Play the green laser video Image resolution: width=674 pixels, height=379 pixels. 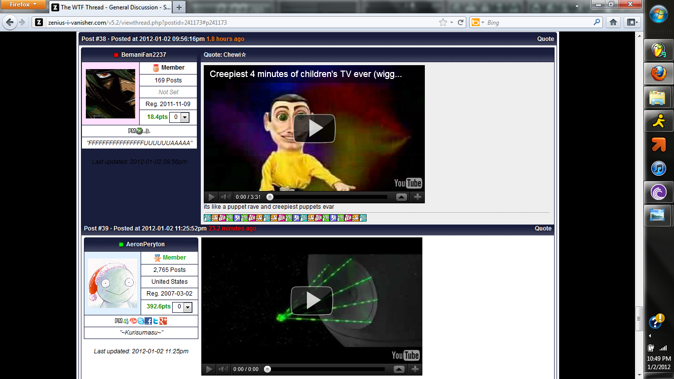pos(312,301)
